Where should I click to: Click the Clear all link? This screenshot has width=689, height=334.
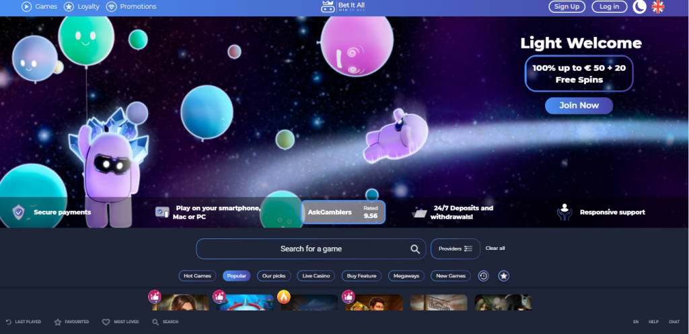tap(495, 248)
